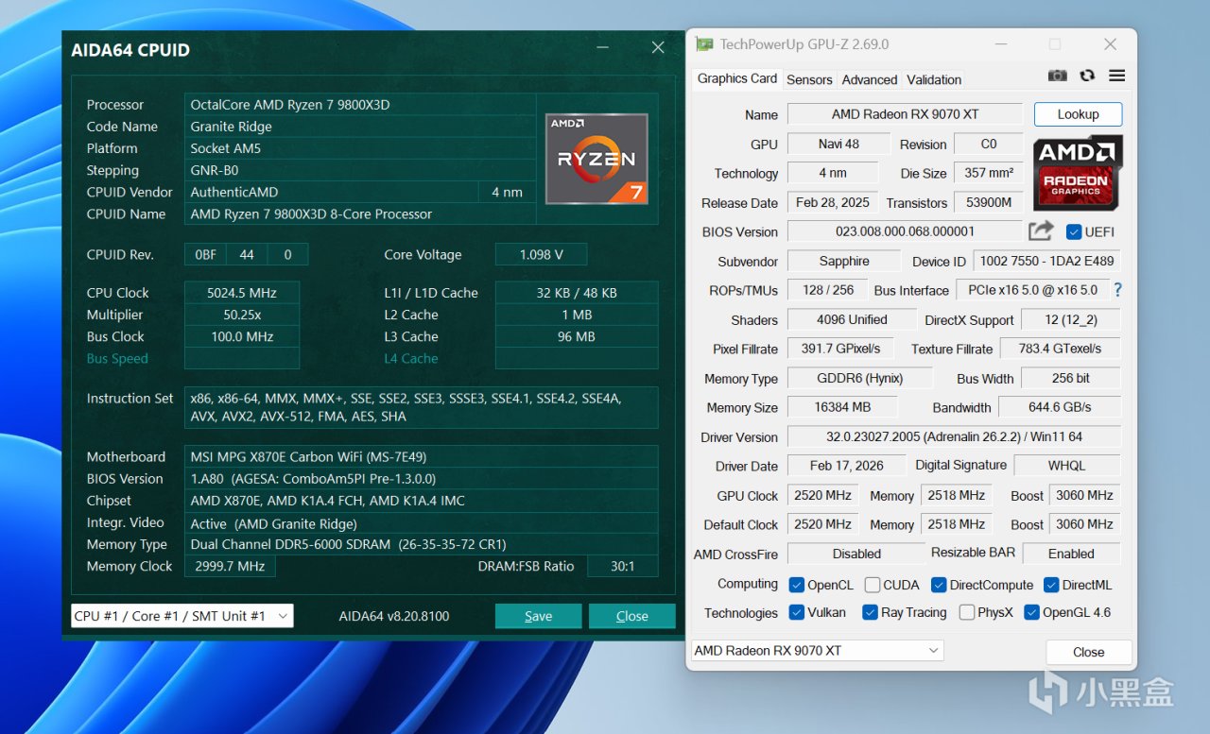Switch to the Sensors tab

(x=809, y=79)
